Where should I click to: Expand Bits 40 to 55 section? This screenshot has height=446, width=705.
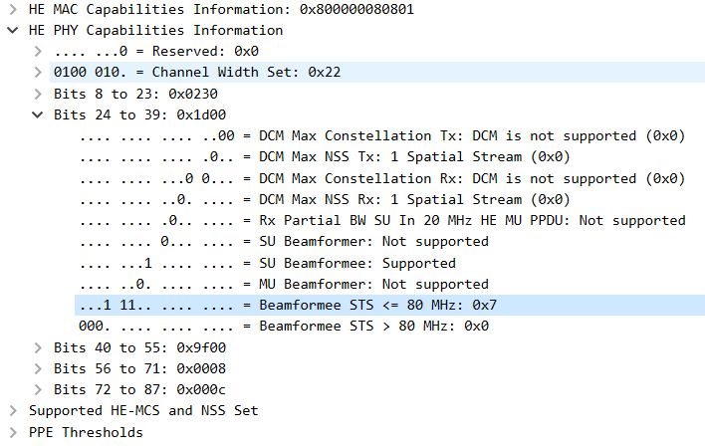(x=38, y=347)
